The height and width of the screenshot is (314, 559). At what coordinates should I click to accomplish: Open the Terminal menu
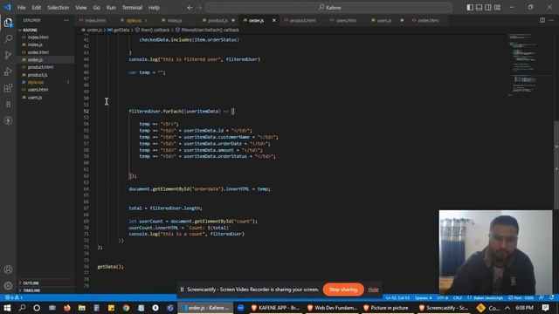[132, 8]
